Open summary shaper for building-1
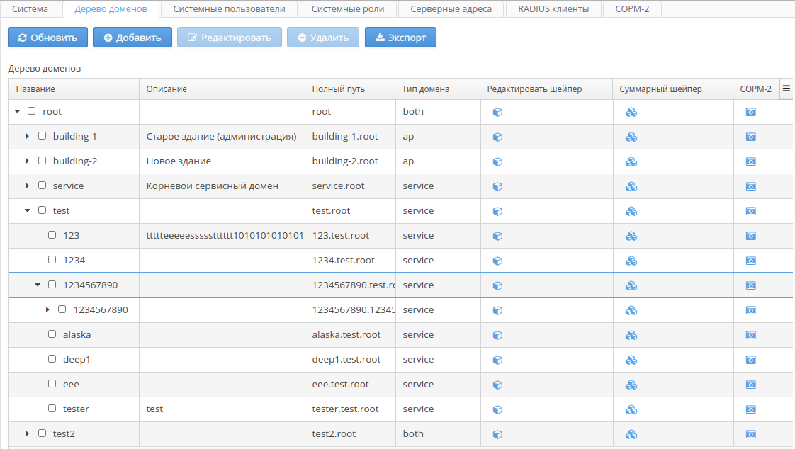 pyautogui.click(x=631, y=137)
